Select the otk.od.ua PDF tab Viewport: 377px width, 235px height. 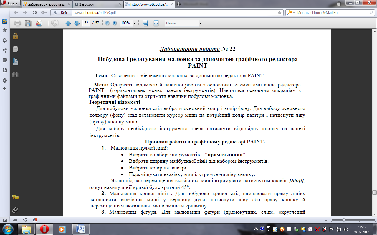pyautogui.click(x=149, y=4)
